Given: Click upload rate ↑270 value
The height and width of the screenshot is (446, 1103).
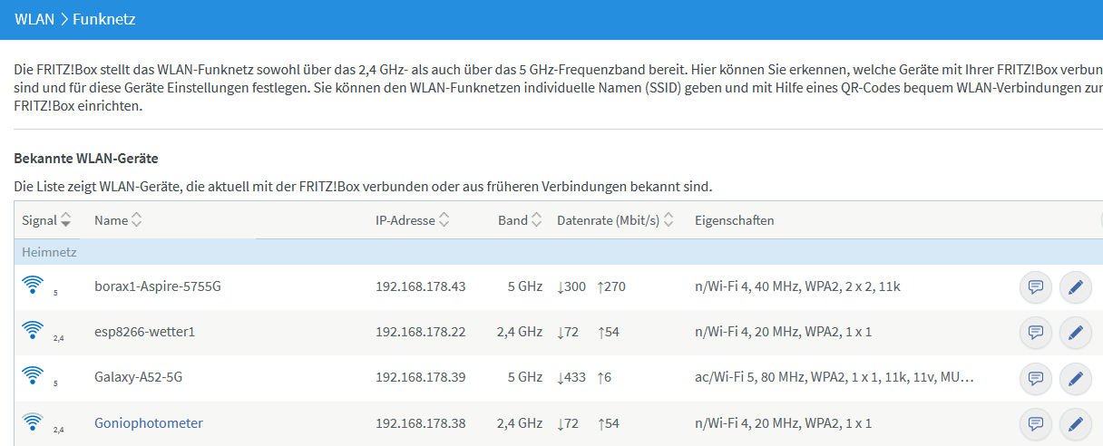Looking at the screenshot, I should coord(611,287).
